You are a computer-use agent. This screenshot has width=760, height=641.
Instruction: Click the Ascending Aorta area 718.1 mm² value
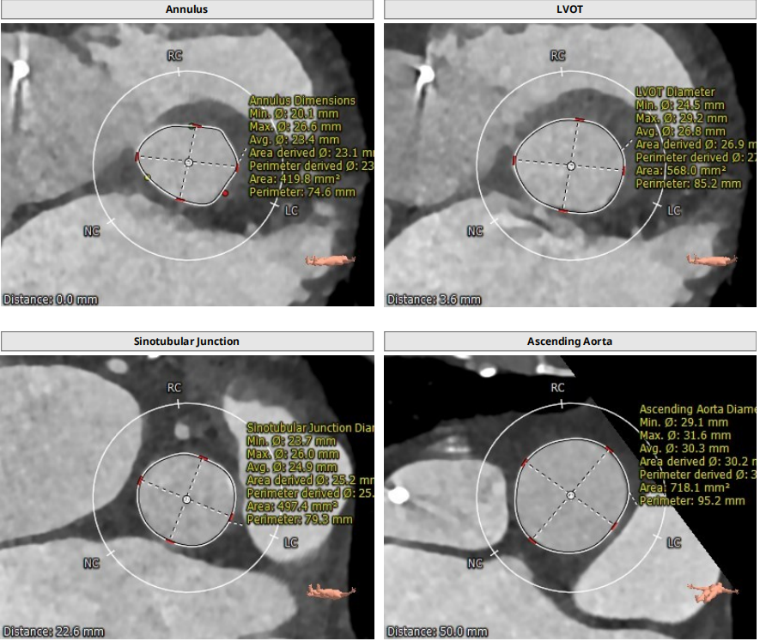click(684, 487)
